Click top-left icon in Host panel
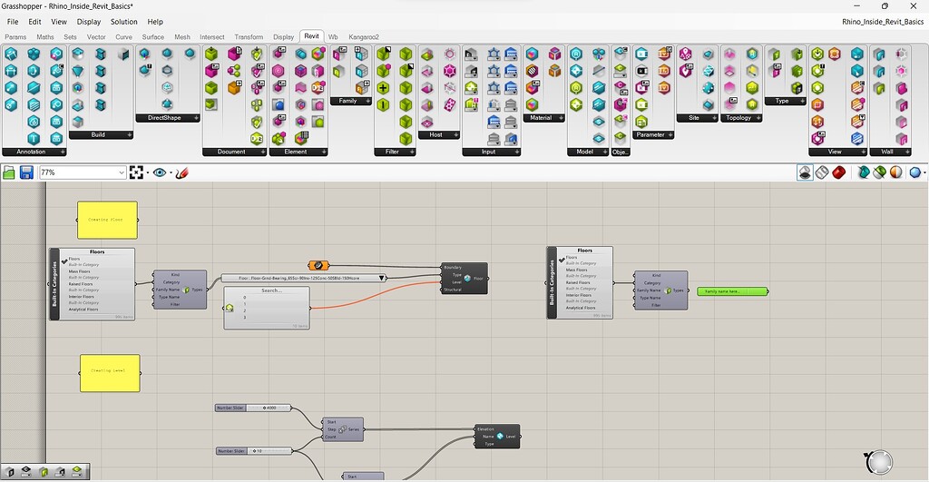The height and width of the screenshot is (482, 929). click(x=427, y=54)
